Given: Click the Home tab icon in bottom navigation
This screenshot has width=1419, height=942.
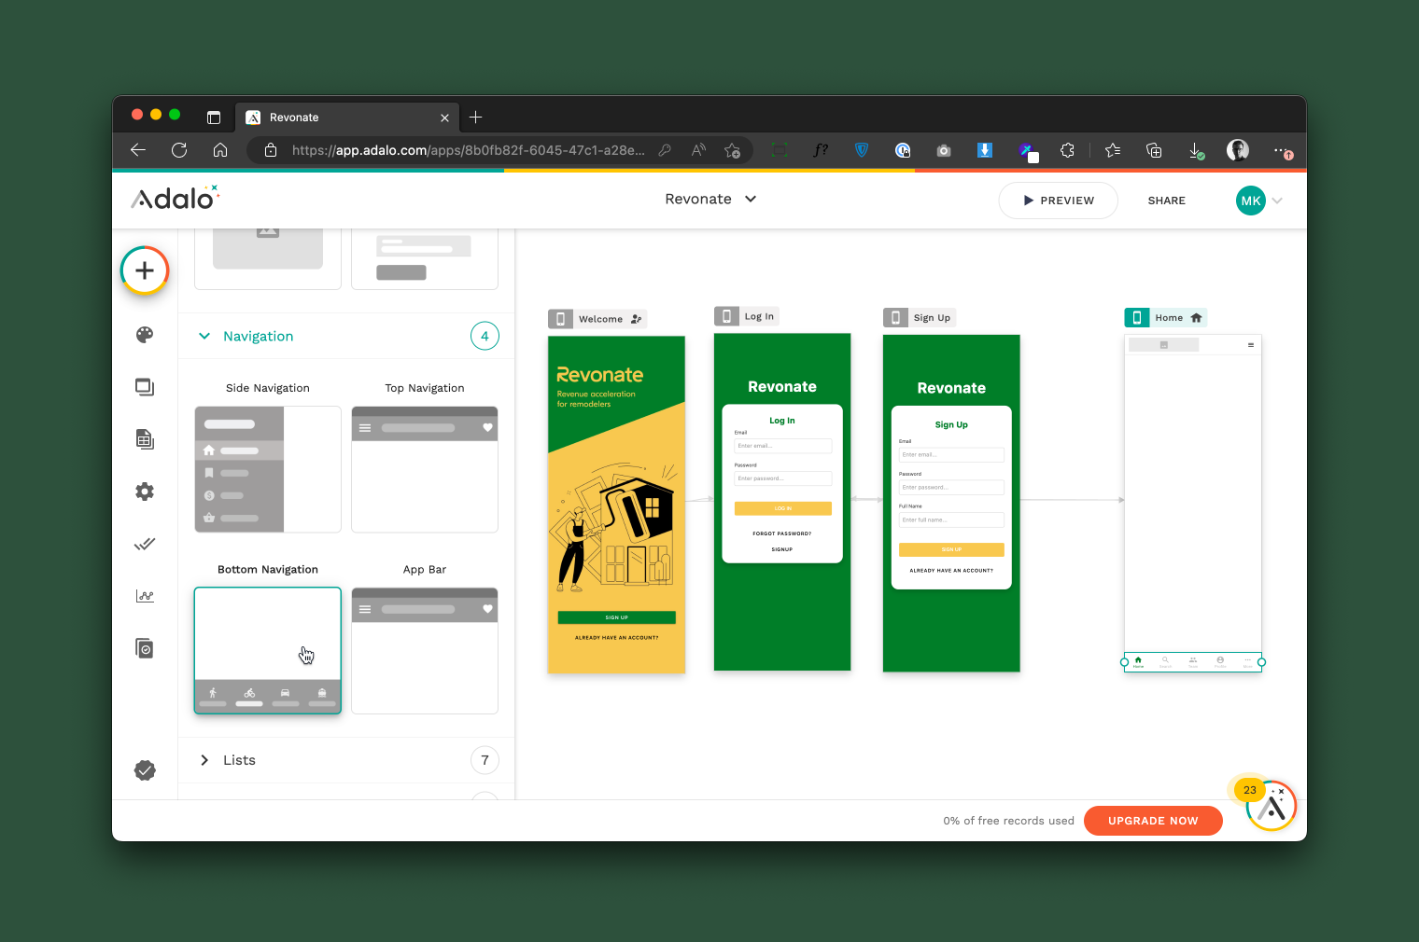Looking at the screenshot, I should [1138, 661].
